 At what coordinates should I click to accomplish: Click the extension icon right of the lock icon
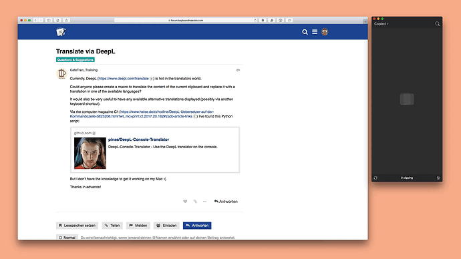[272, 20]
